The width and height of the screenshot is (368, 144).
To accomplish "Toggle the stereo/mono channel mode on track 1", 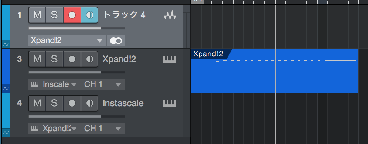I will coord(116,41).
